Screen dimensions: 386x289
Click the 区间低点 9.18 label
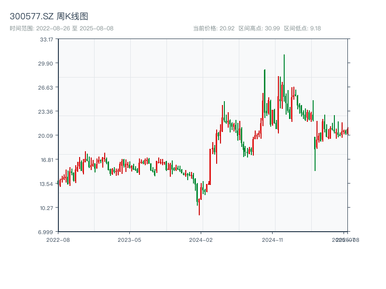click(303, 28)
